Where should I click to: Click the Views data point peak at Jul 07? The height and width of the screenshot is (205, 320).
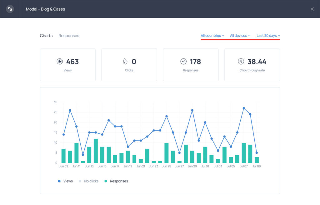243,108
